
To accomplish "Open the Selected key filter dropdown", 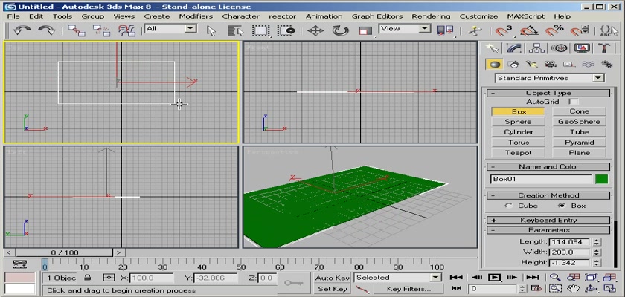I will pos(398,278).
